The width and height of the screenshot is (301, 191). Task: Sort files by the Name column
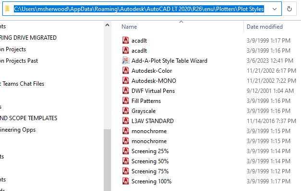point(129,27)
